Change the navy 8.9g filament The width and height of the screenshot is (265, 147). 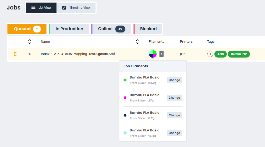pos(174,115)
